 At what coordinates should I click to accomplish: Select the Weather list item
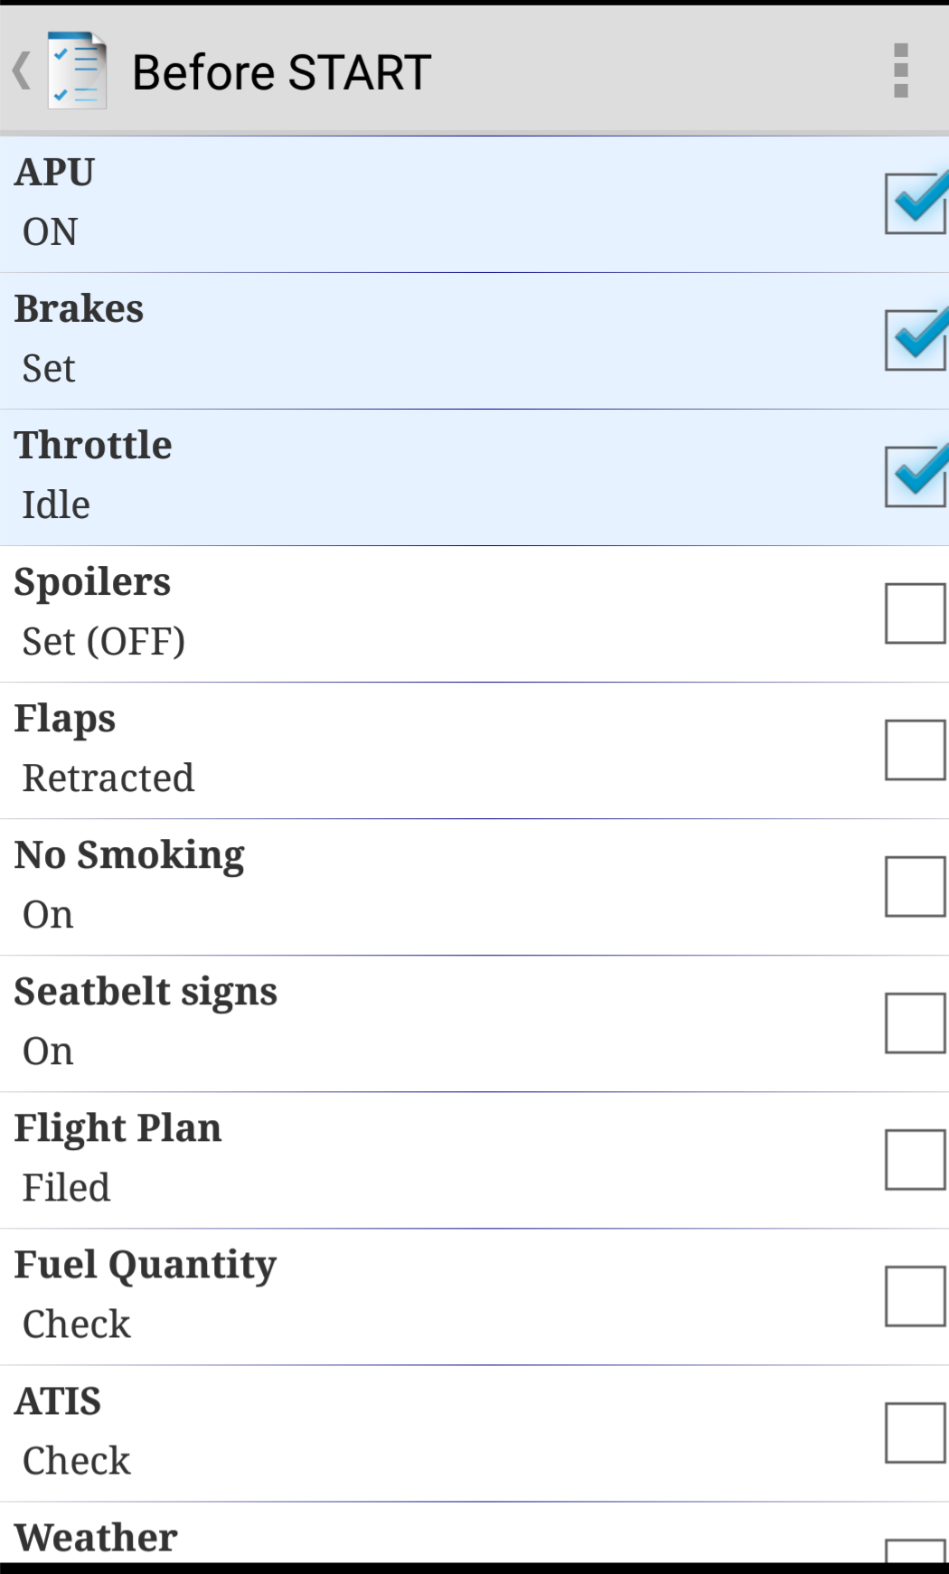(407, 1538)
